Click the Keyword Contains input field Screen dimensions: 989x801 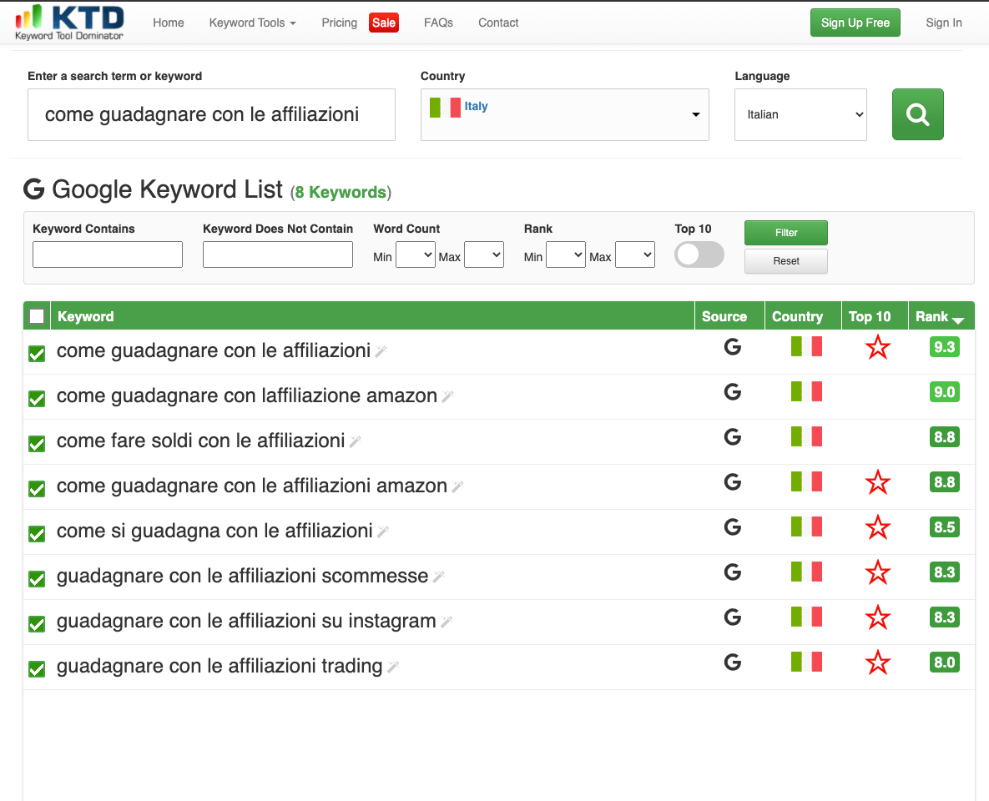point(107,254)
